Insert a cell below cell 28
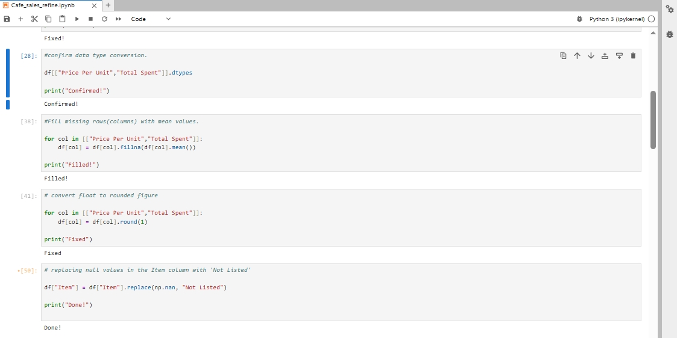The height and width of the screenshot is (338, 677). 619,55
